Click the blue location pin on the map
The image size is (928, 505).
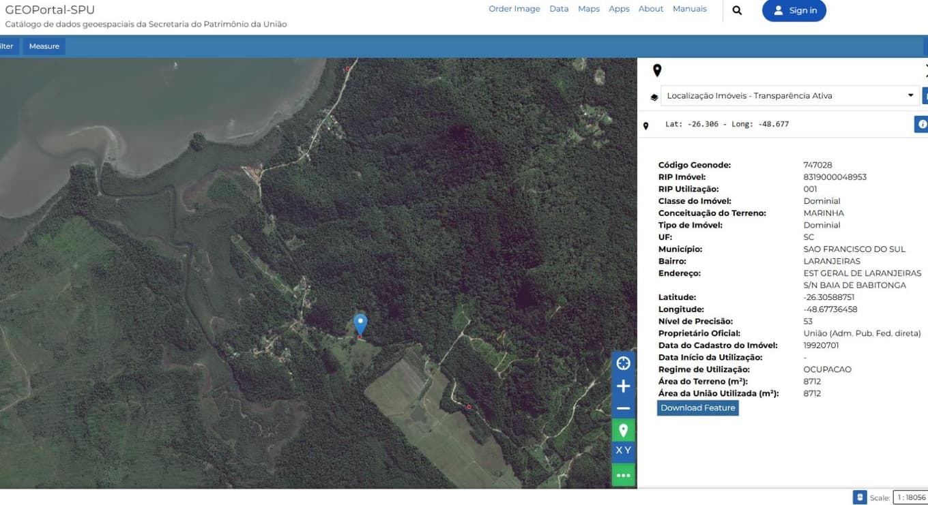360,324
